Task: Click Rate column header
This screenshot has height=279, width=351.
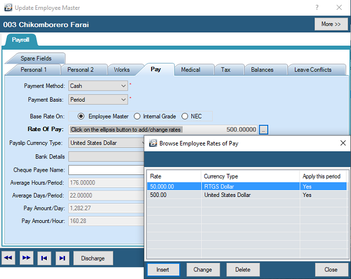Action: [x=174, y=176]
